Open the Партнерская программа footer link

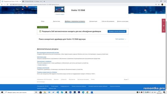pyautogui.click(x=83, y=79)
